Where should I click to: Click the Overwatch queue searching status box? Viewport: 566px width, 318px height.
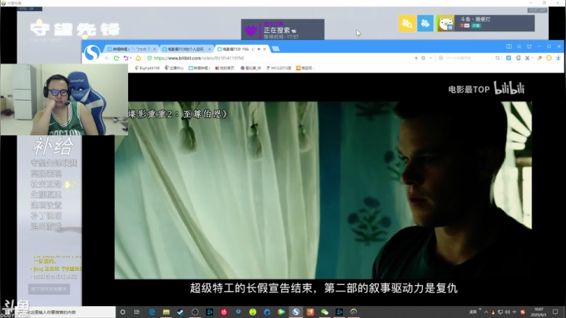point(283,30)
